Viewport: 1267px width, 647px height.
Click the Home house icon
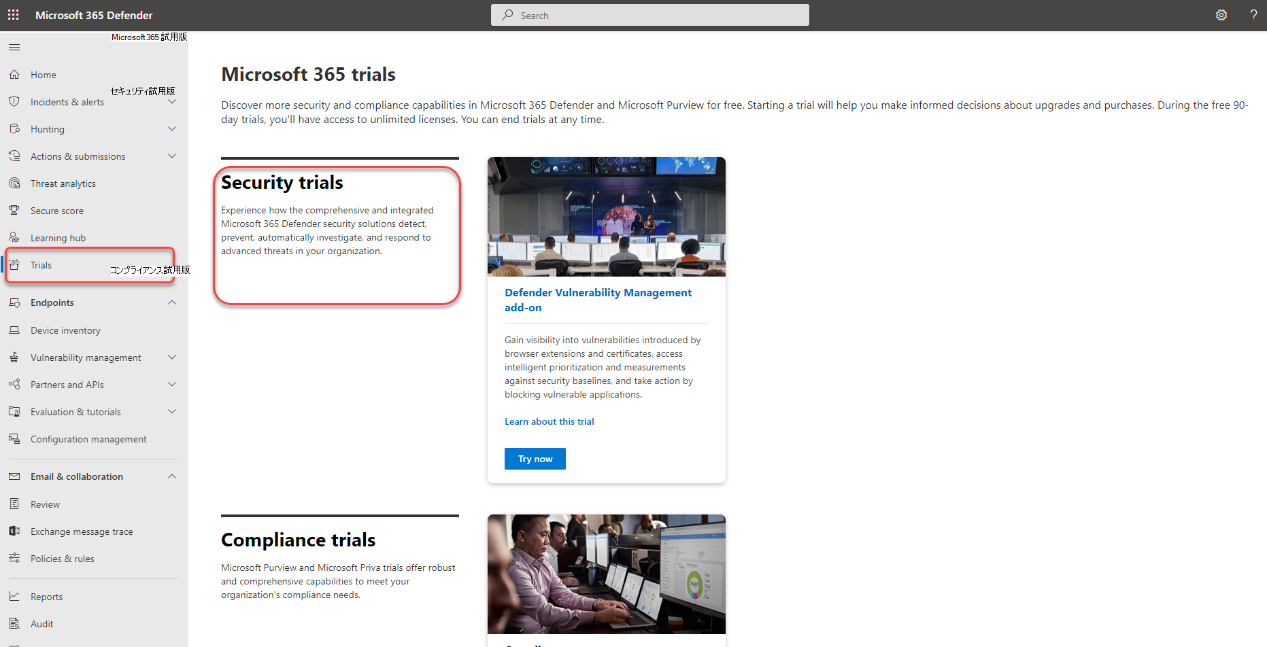tap(14, 75)
